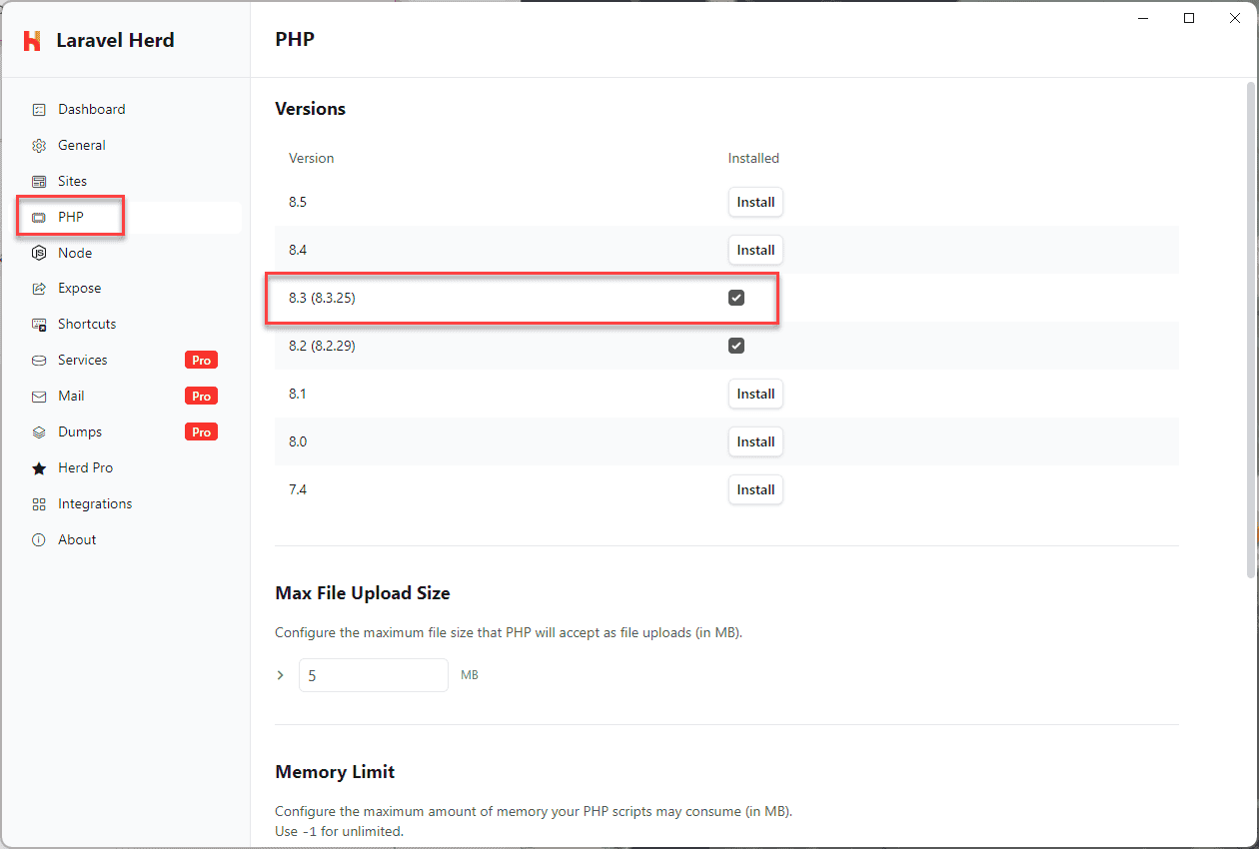Open Integrations via its grid icon
1259x849 pixels.
tap(39, 504)
